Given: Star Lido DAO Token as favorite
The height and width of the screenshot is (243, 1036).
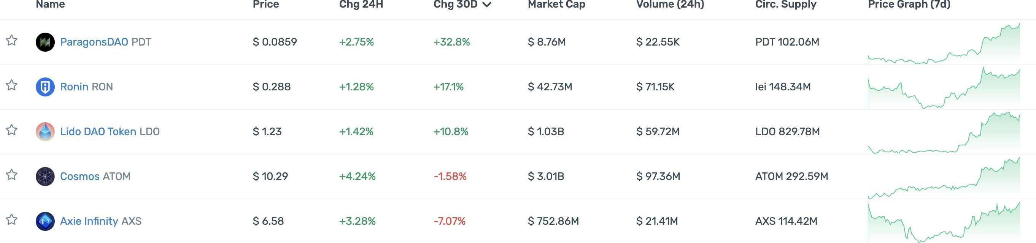Looking at the screenshot, I should click(12, 130).
